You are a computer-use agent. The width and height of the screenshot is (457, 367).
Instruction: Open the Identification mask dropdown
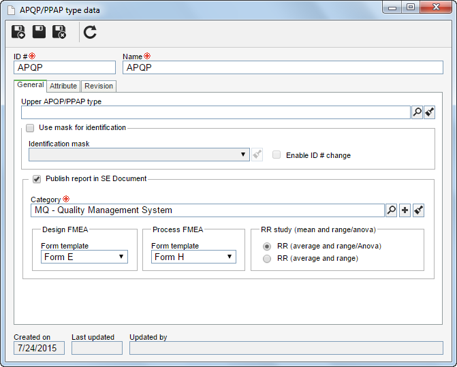tap(139, 155)
